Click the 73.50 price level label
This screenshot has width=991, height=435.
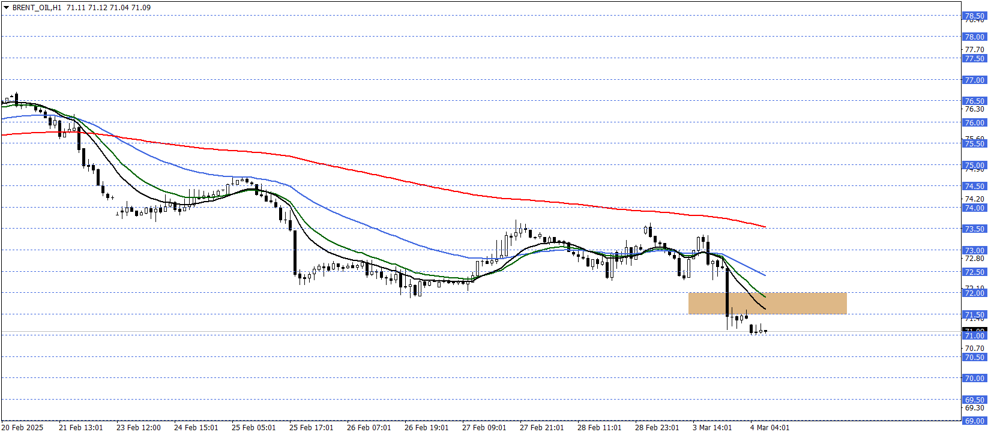[974, 229]
